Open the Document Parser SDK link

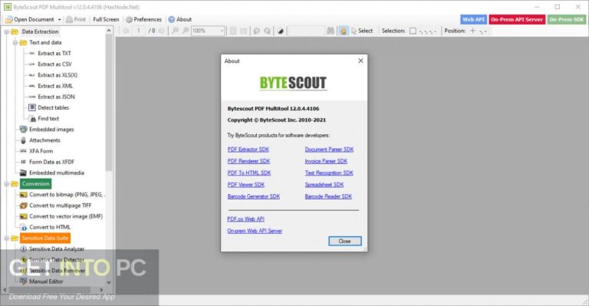pos(329,150)
